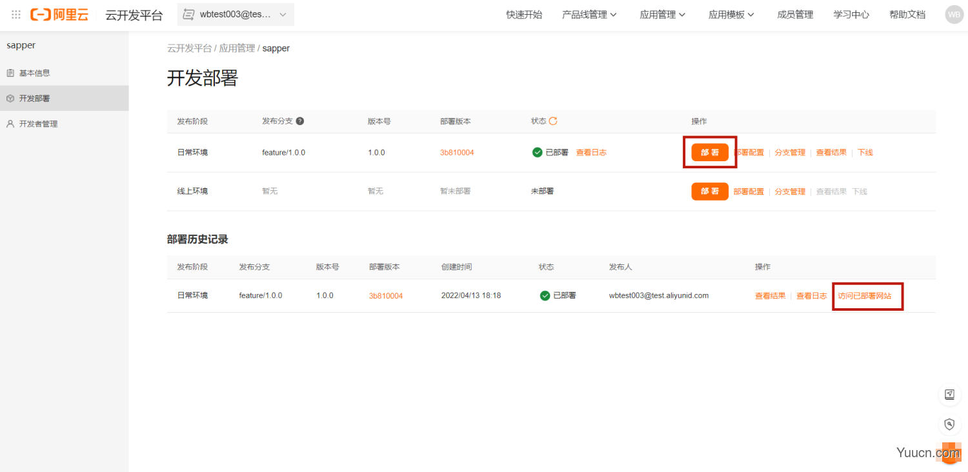Click the 未部署 status of 线上环境

coord(542,192)
